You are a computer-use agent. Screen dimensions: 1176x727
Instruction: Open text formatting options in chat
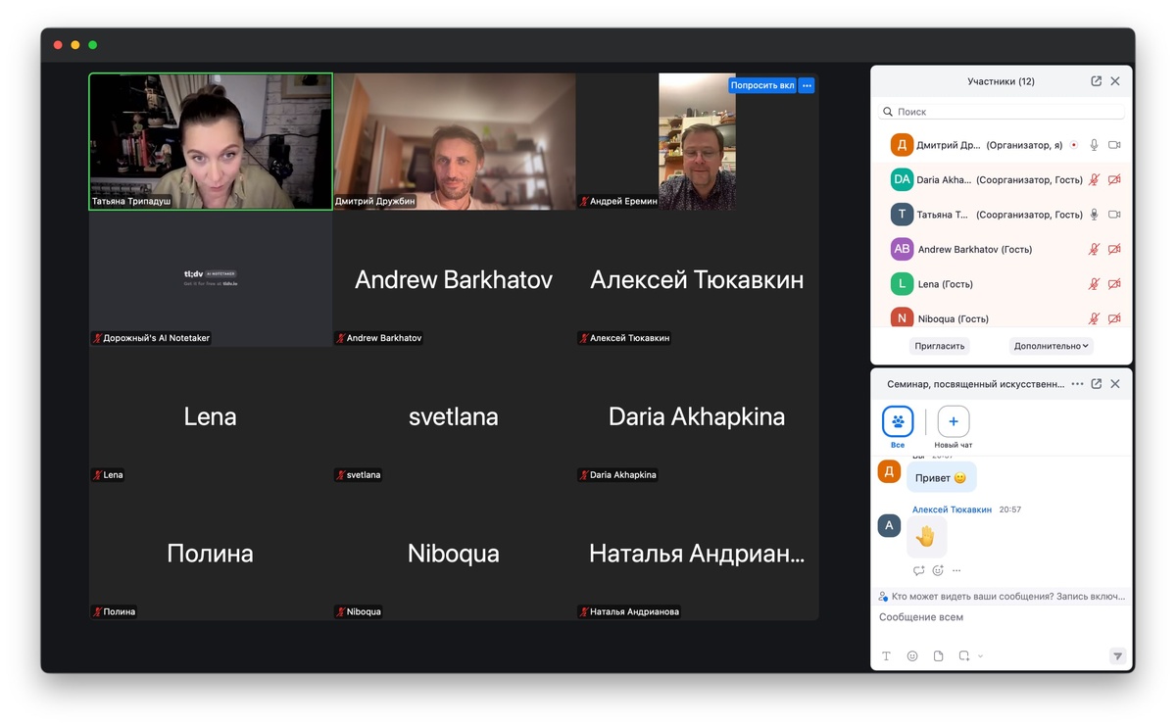(x=886, y=656)
